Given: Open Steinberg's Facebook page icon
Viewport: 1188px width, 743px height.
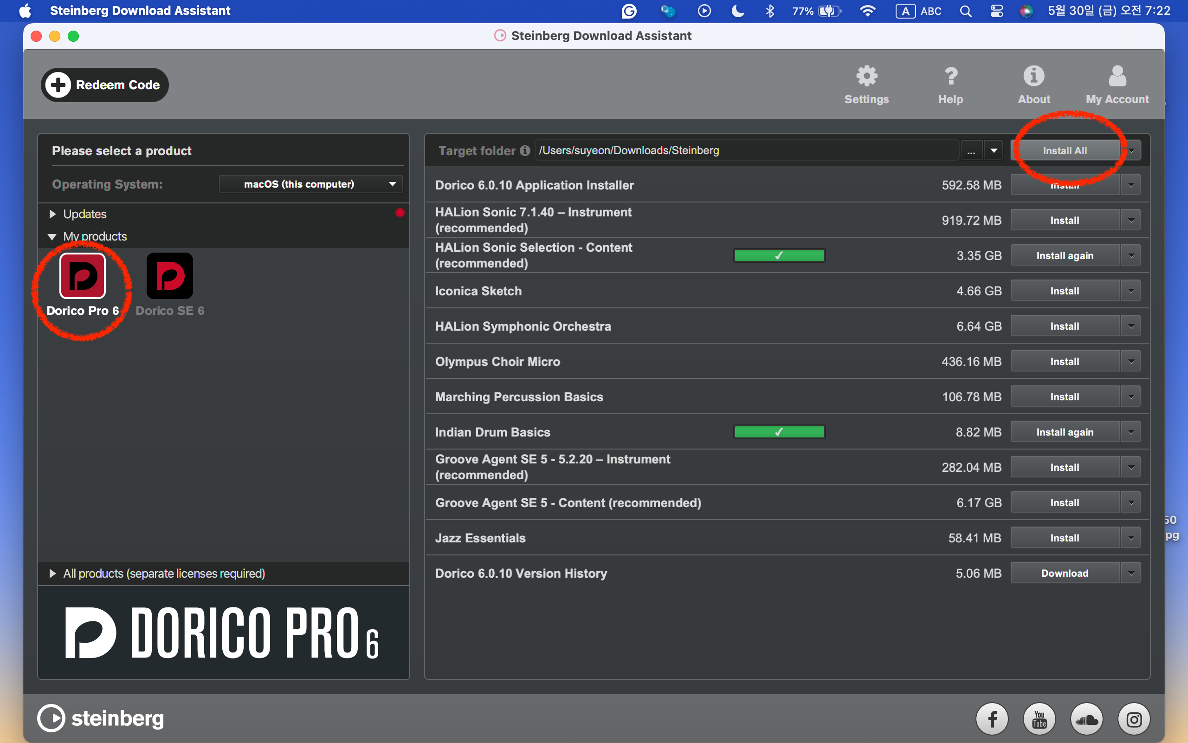Looking at the screenshot, I should (992, 719).
